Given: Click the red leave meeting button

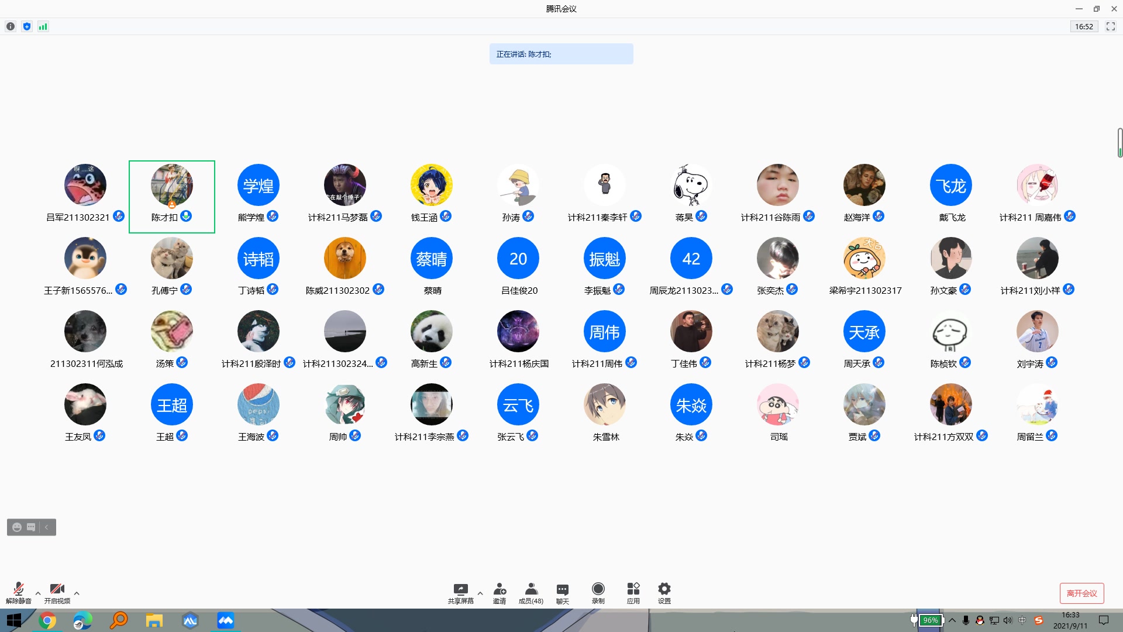Looking at the screenshot, I should click(1081, 593).
